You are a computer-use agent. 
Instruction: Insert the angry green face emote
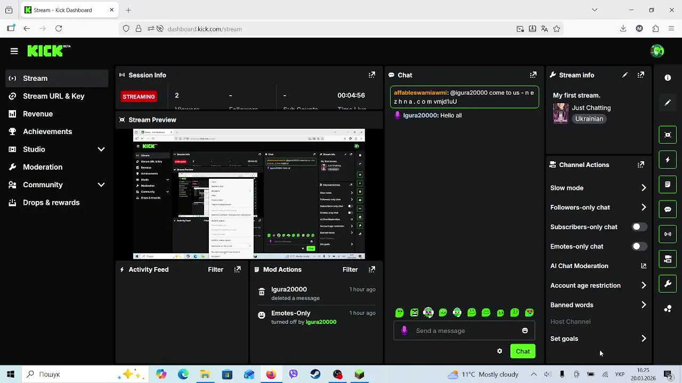[x=414, y=313]
